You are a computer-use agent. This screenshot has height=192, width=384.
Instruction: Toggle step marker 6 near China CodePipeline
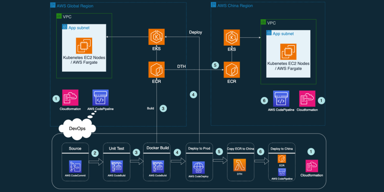[x=264, y=101]
